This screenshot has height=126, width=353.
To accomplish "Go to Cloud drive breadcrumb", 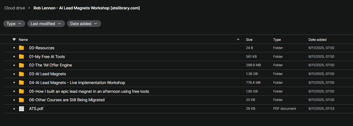I will pos(14,8).
